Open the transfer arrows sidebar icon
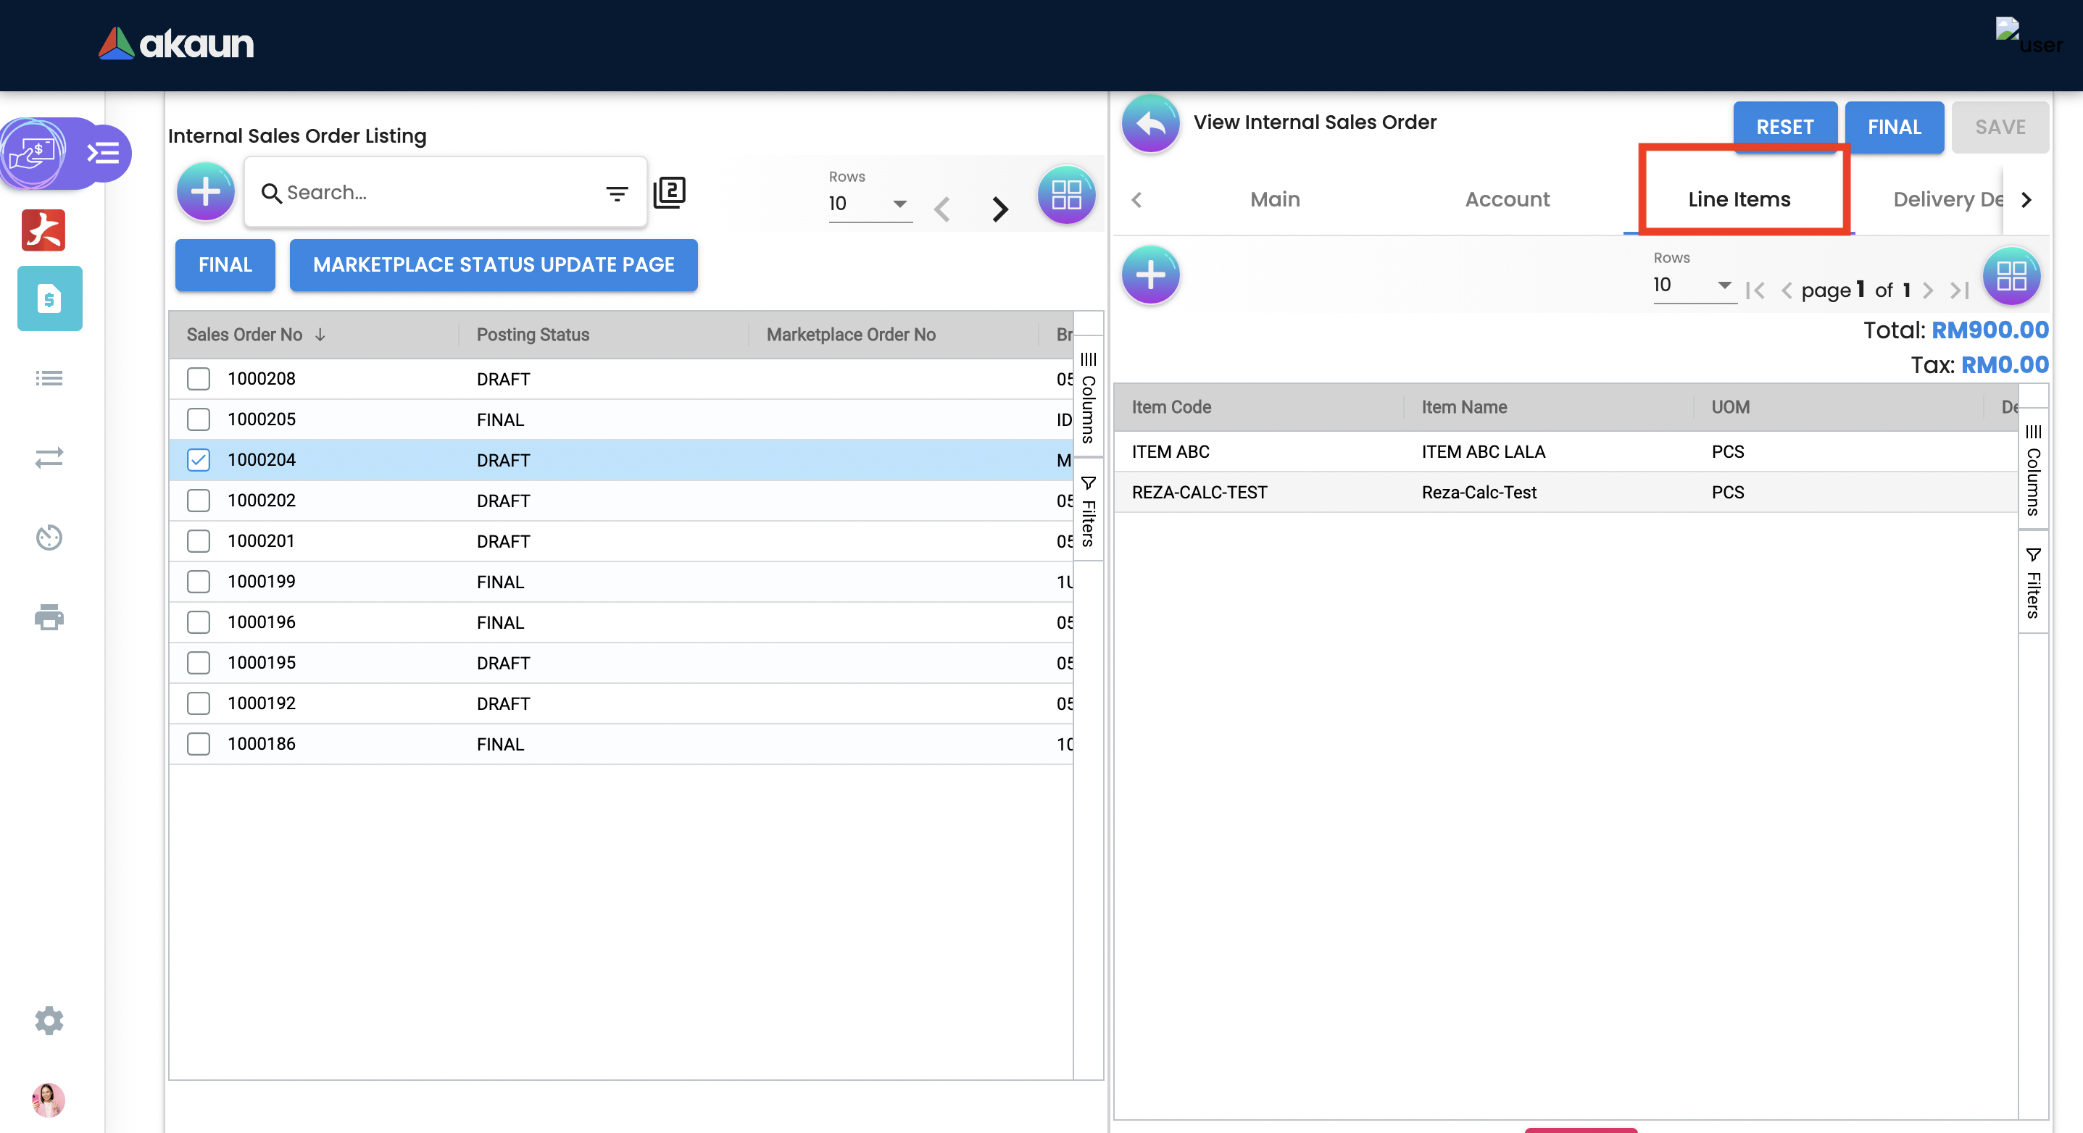 tap(49, 459)
